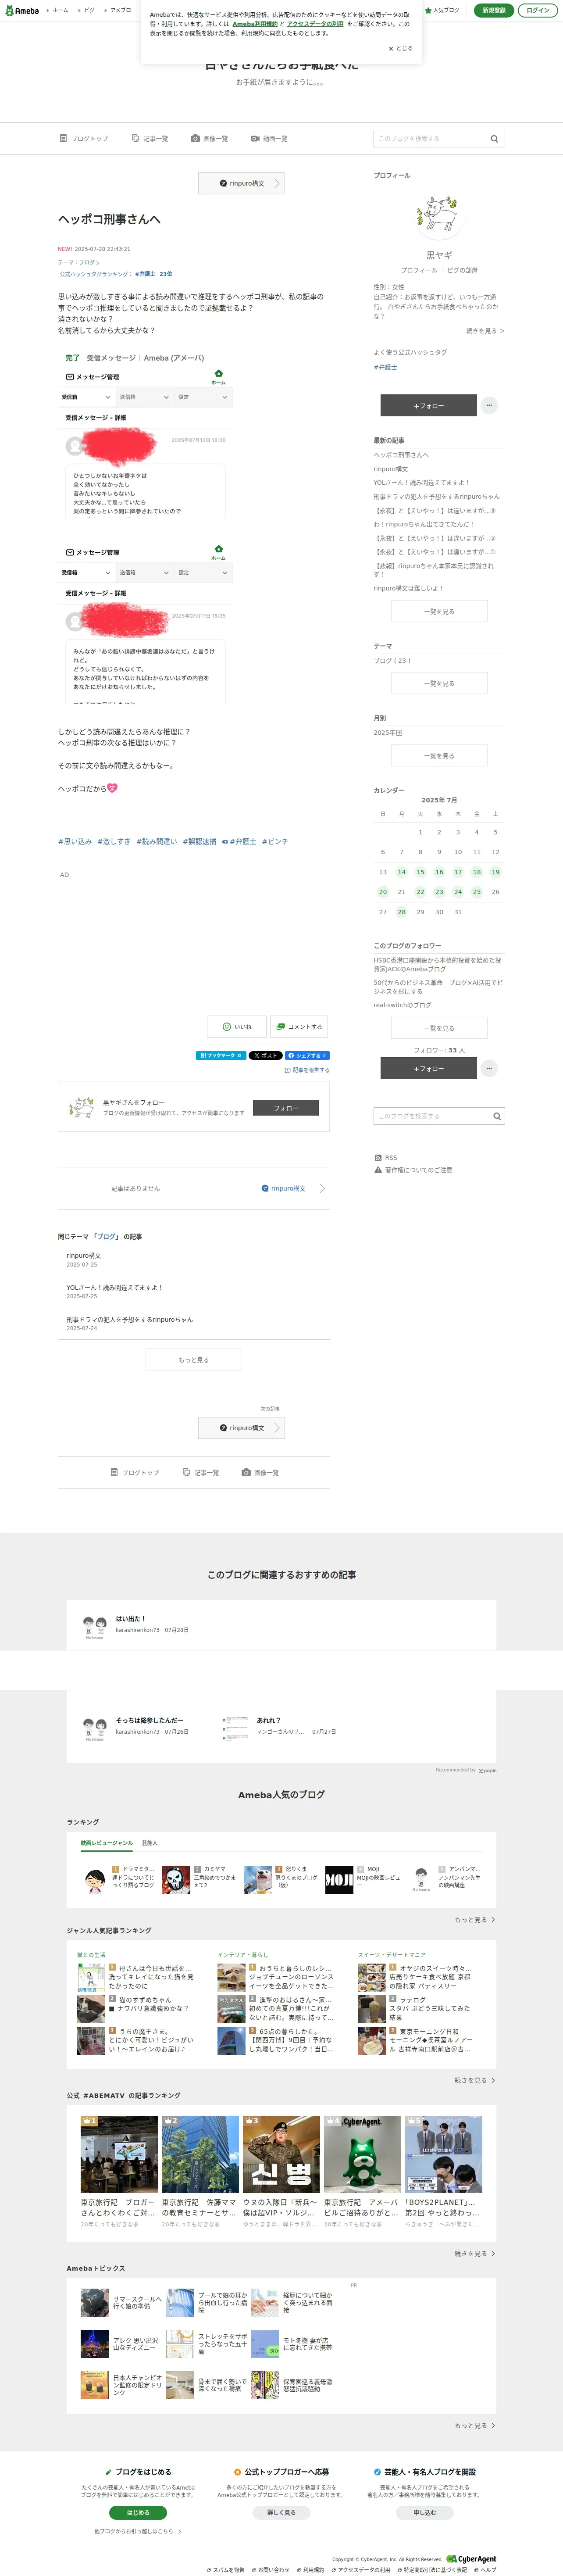This screenshot has height=2576, width=563.
Task: Expand the 2025年 monthly archive
Action: 388,732
